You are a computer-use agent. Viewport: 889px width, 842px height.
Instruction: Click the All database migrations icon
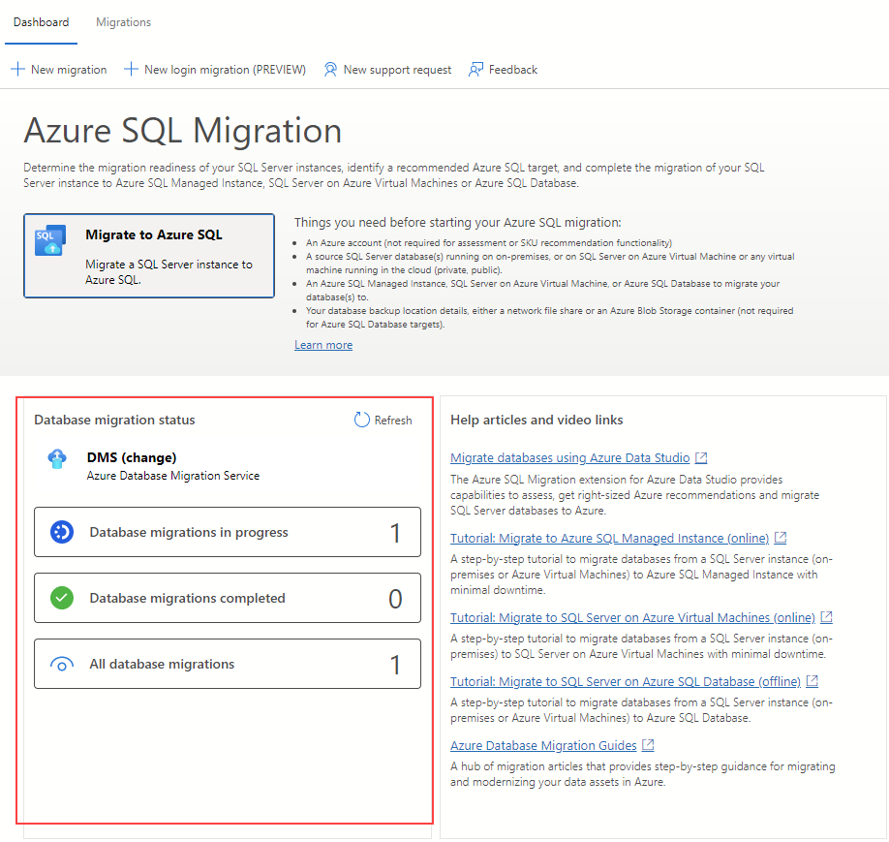tap(63, 664)
